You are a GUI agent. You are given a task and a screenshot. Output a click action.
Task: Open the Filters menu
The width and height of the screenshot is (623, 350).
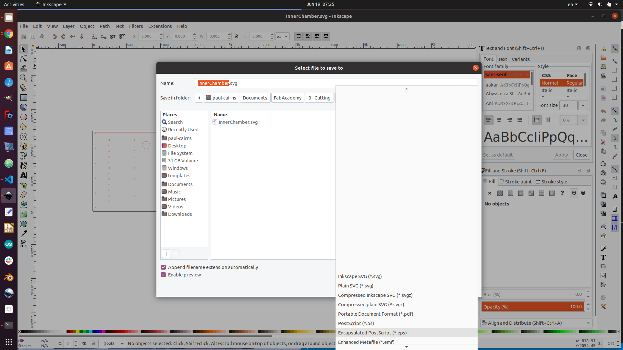[136, 26]
